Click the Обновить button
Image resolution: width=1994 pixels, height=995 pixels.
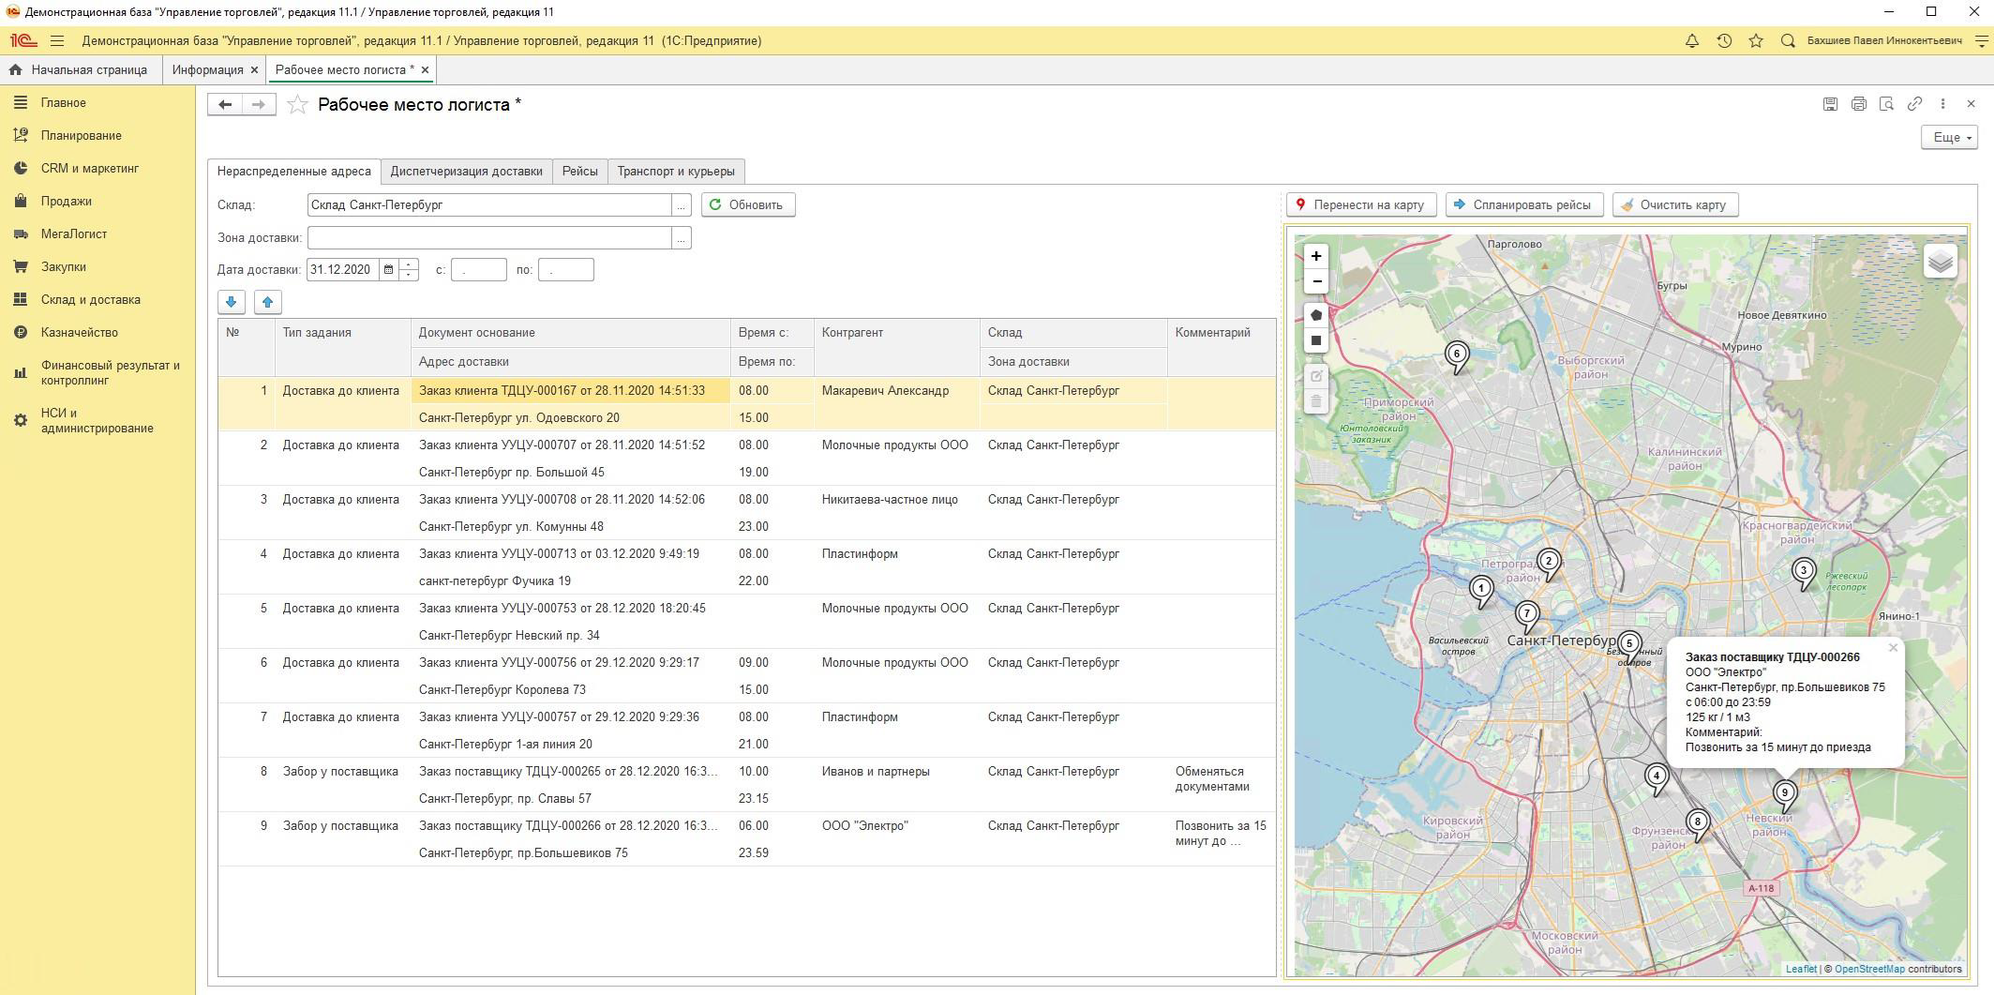(x=748, y=205)
